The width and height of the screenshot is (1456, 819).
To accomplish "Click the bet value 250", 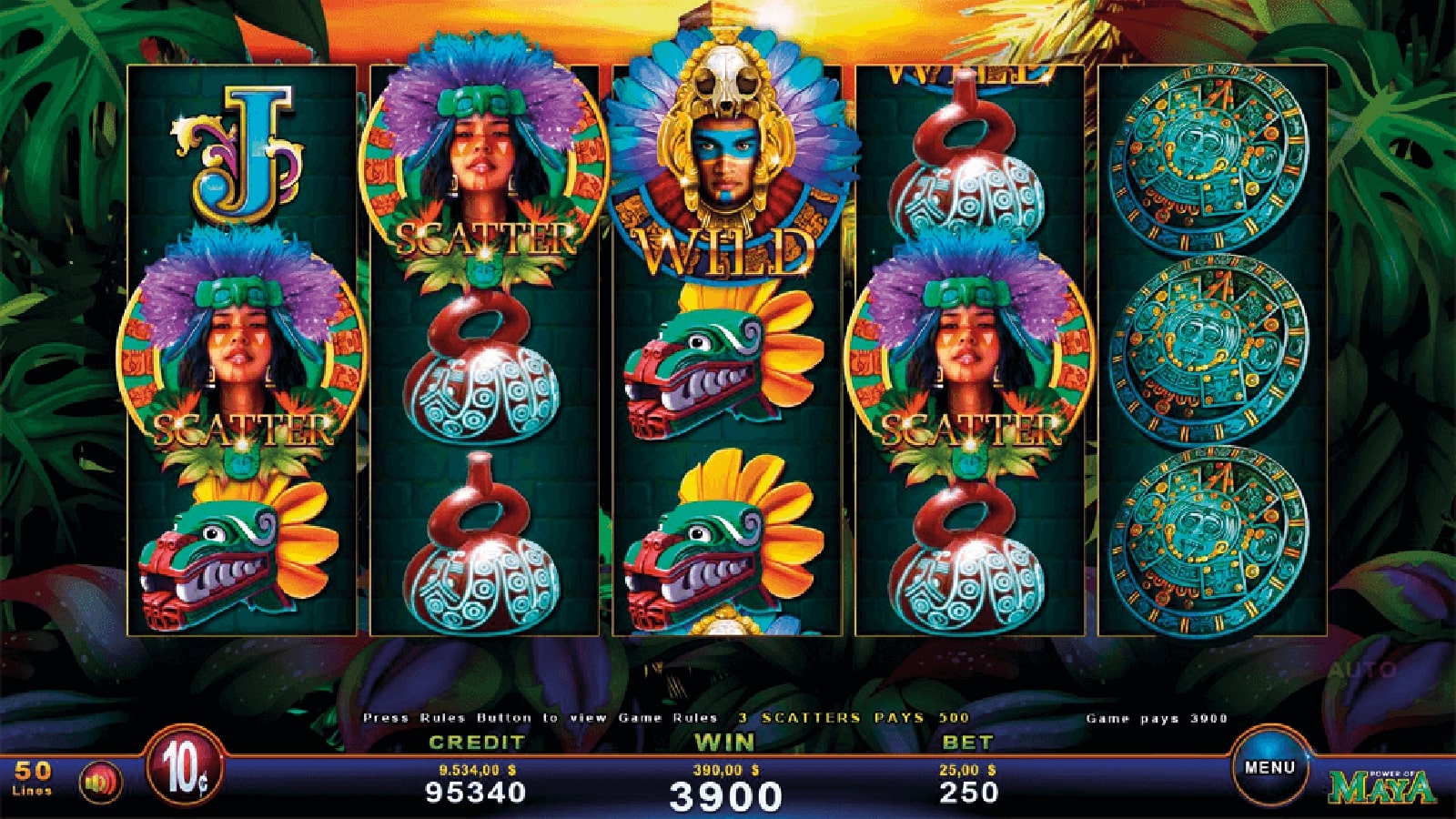I will click(x=969, y=792).
